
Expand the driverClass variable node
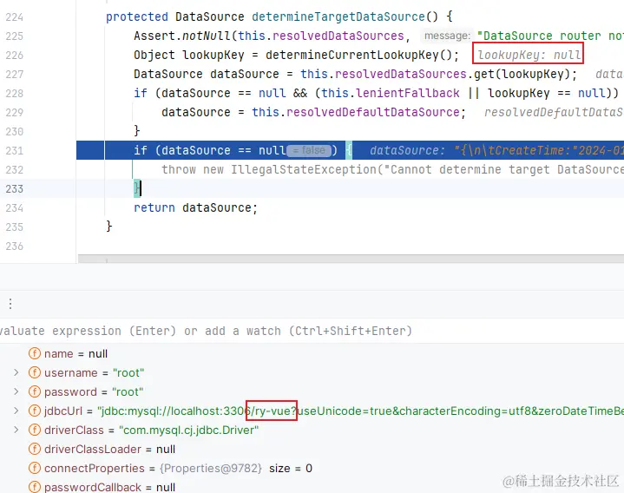click(16, 430)
